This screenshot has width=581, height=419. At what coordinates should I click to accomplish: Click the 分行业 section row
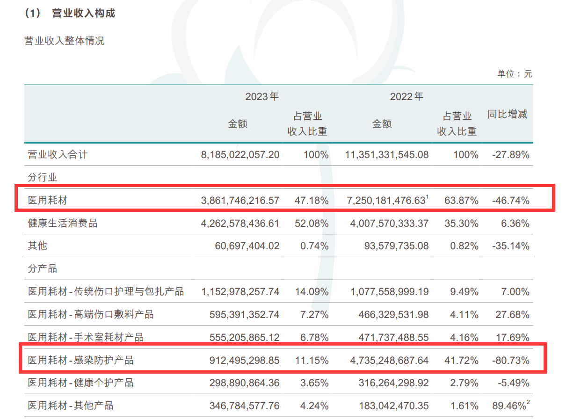[x=43, y=177]
